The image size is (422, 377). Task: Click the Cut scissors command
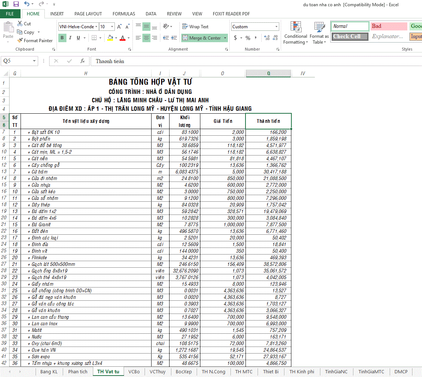[24, 24]
